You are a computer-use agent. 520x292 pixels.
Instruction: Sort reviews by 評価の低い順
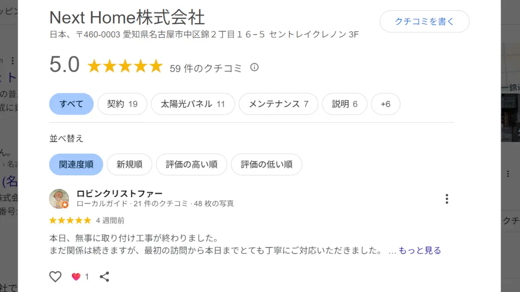coord(266,164)
